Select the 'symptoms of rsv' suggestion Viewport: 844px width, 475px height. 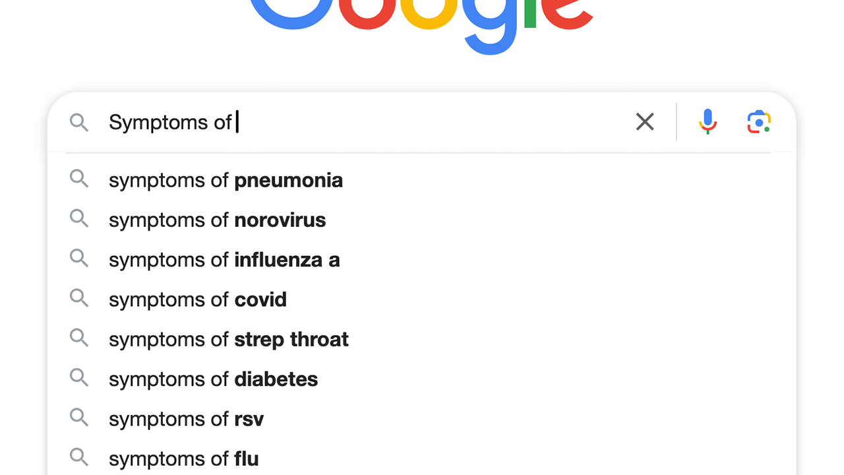click(186, 419)
